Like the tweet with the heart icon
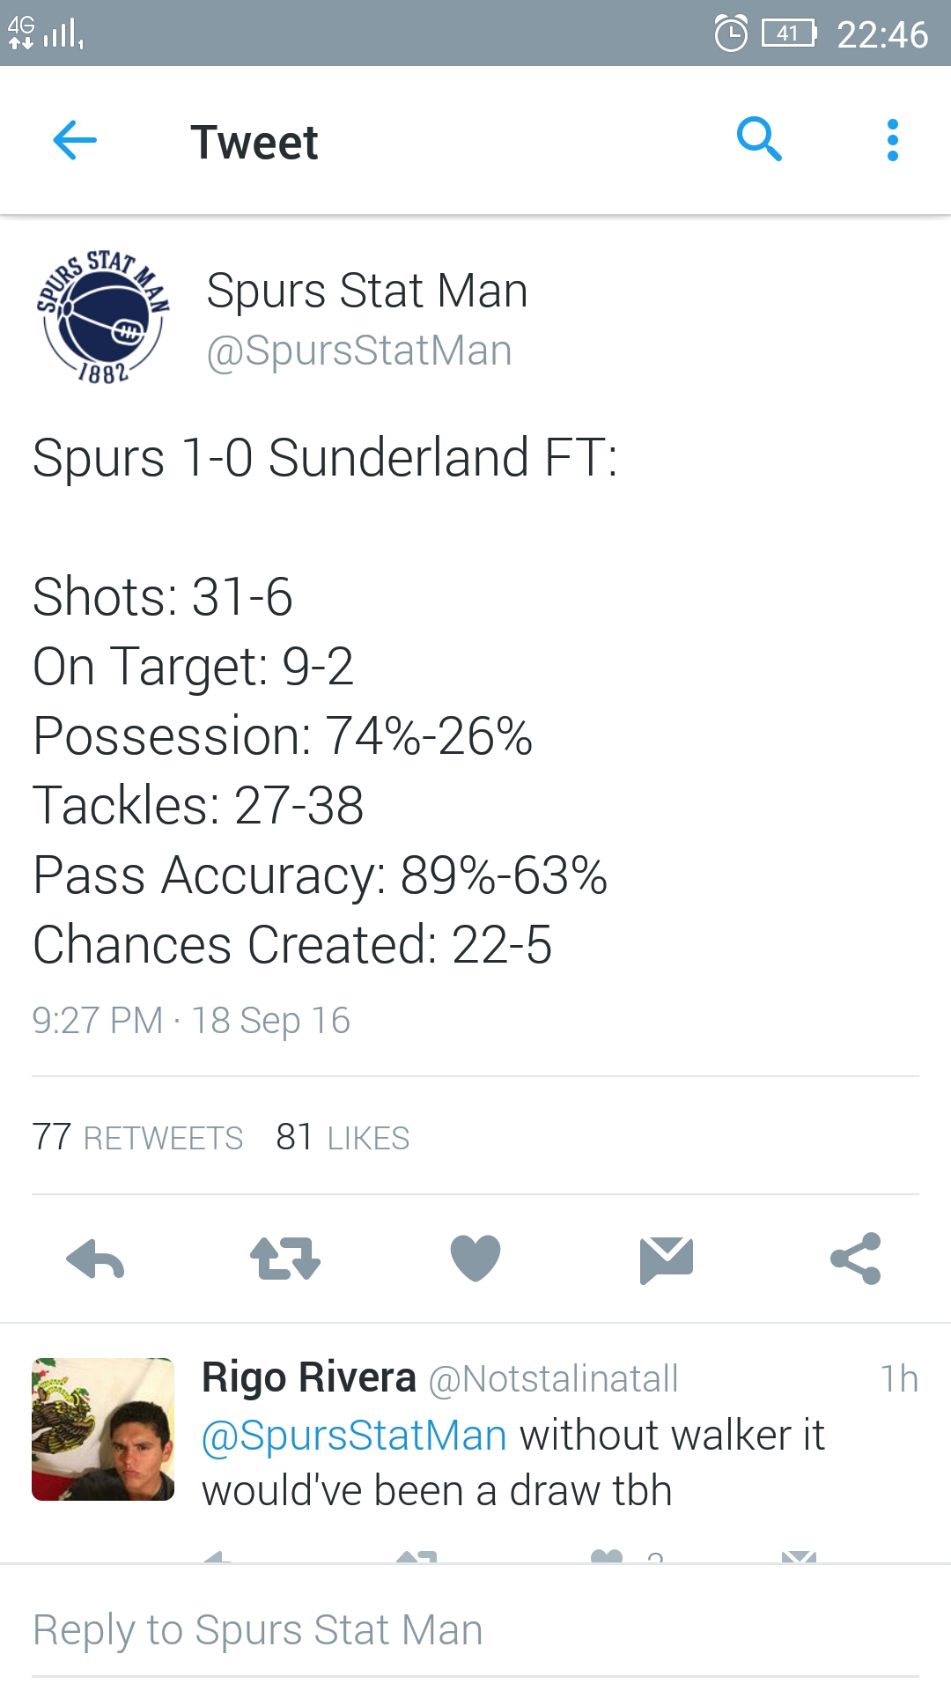Viewport: 951px width, 1691px height. pos(475,1259)
